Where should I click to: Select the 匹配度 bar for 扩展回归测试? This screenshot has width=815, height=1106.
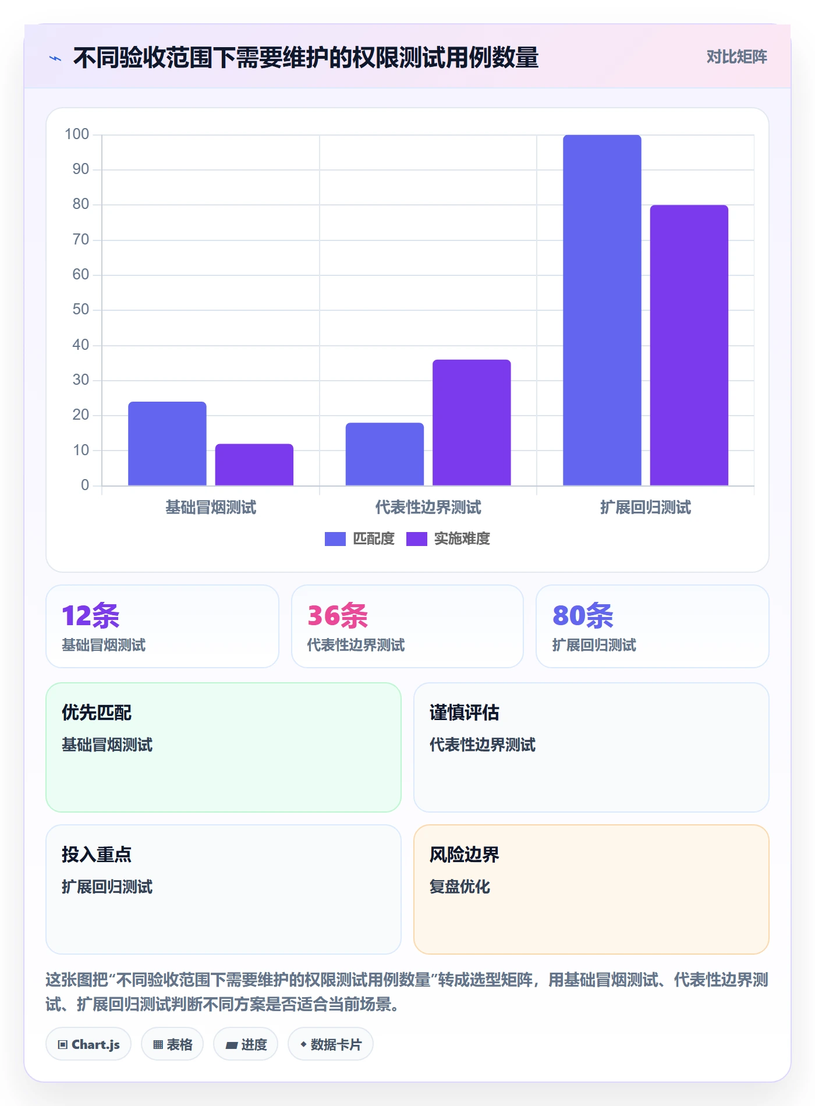click(602, 310)
